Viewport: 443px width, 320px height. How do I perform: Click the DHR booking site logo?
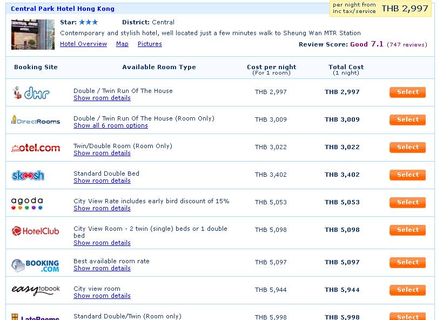(x=31, y=93)
